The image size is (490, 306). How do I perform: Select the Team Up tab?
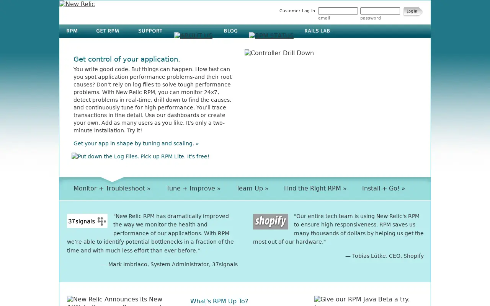pos(252,188)
